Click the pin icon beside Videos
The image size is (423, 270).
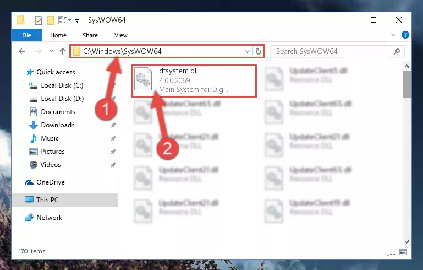113,165
